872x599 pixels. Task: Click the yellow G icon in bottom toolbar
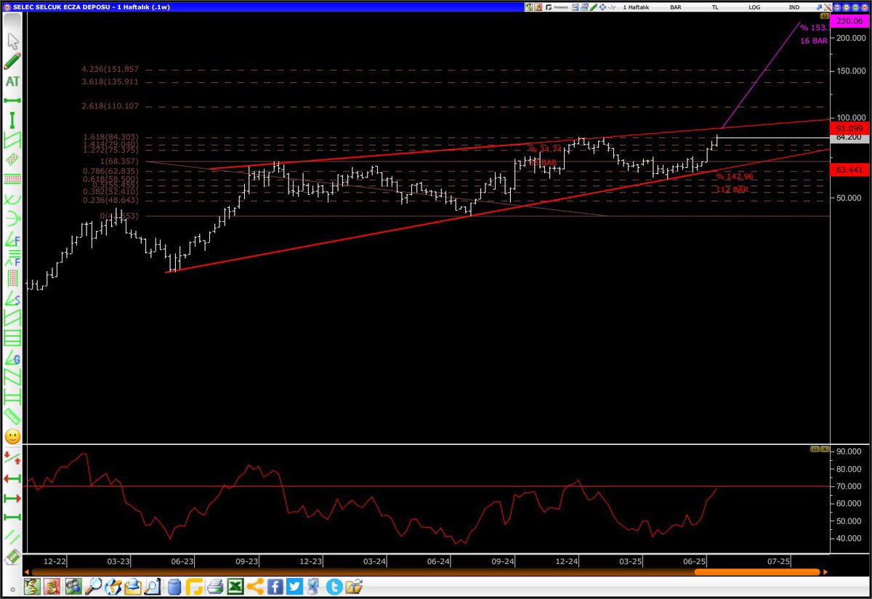tap(194, 587)
